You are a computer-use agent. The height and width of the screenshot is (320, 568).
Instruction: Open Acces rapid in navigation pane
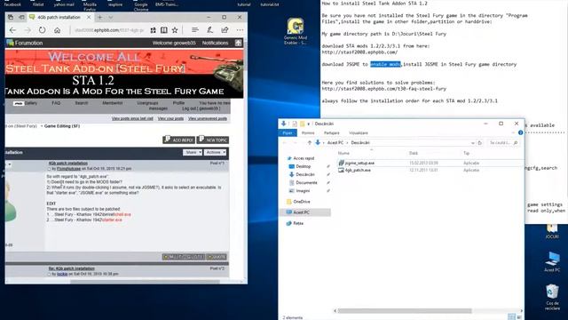coord(304,158)
